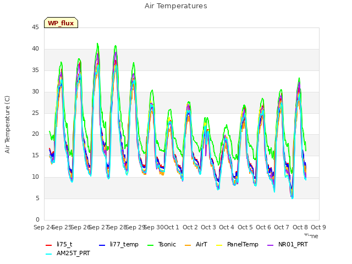Click the Oct 7 x-axis tick label
The height and width of the screenshot is (264, 352).
[x=282, y=227]
